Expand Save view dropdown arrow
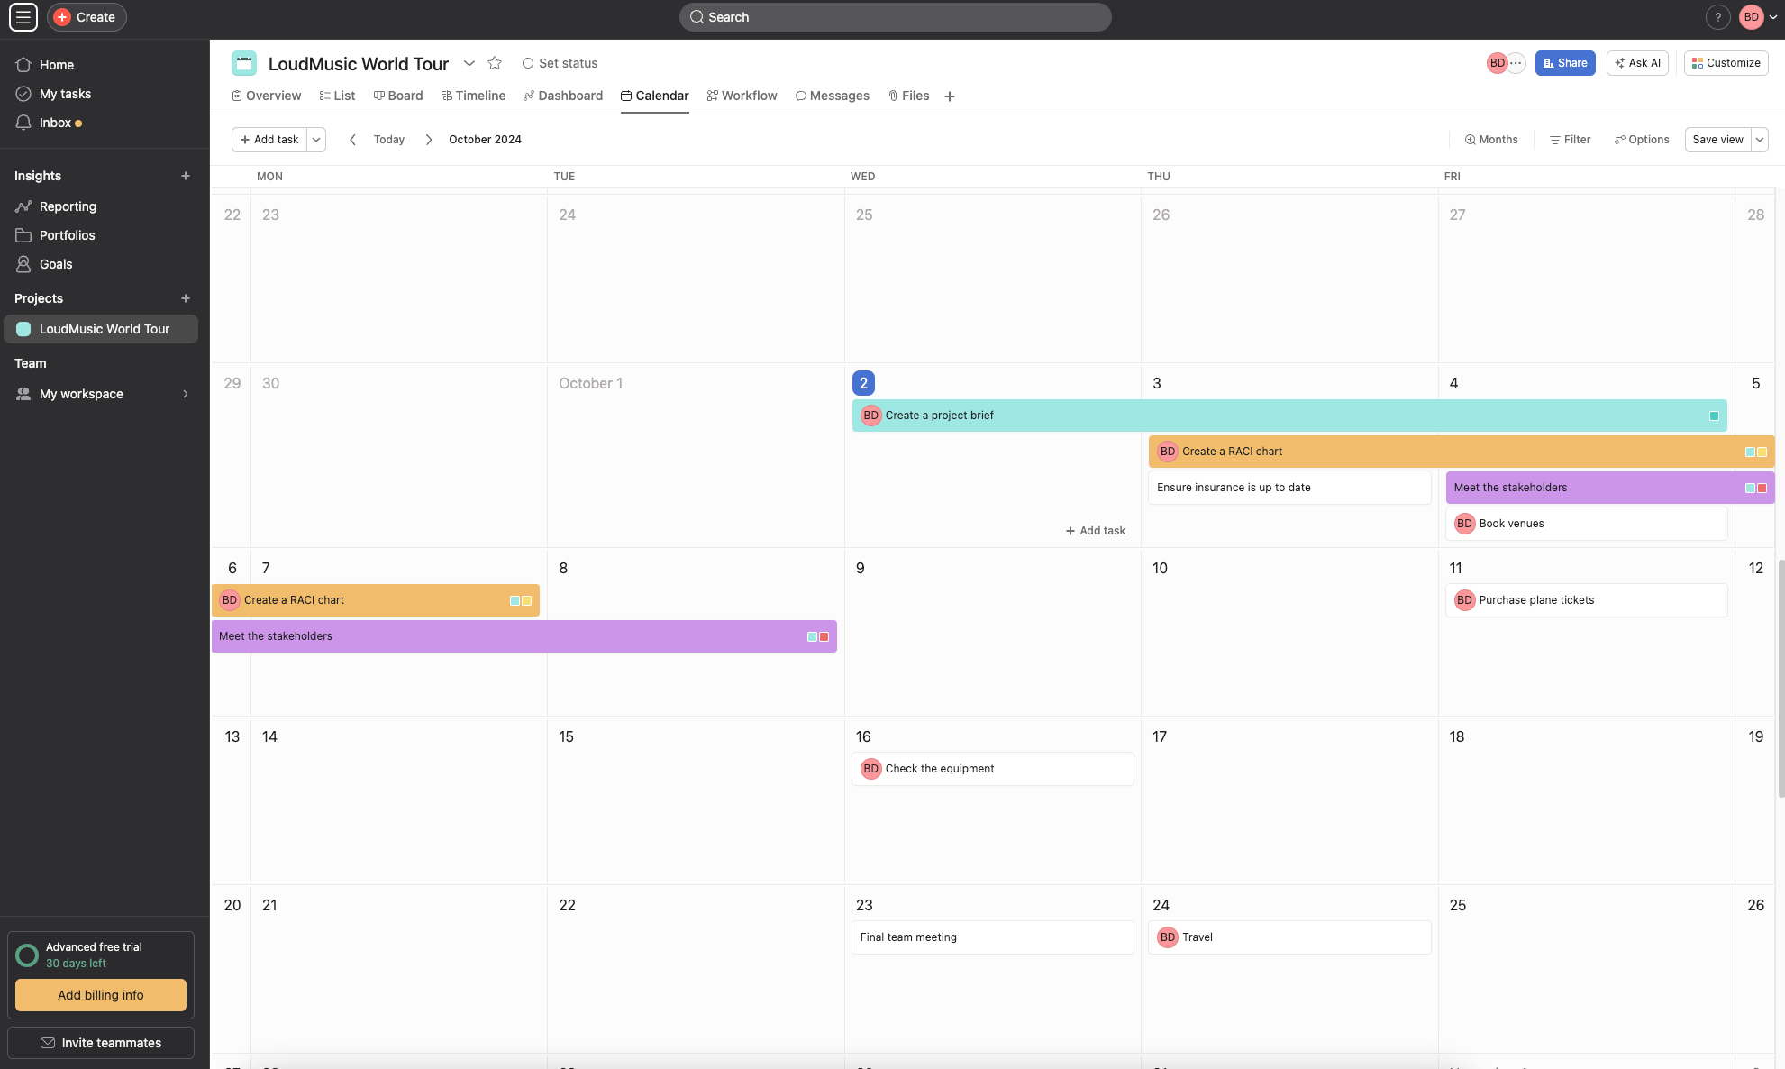1785x1069 pixels. pyautogui.click(x=1760, y=140)
